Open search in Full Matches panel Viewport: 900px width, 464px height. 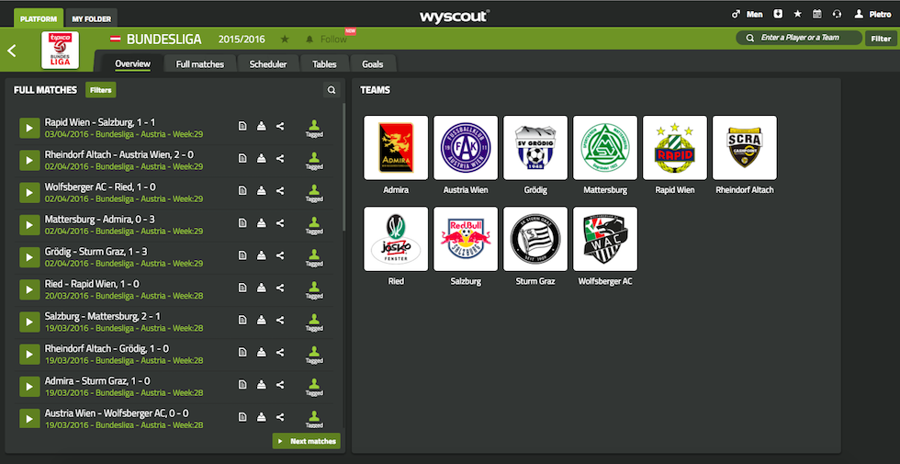pos(332,90)
